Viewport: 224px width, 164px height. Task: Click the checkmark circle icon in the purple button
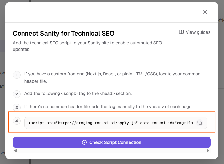click(84, 142)
